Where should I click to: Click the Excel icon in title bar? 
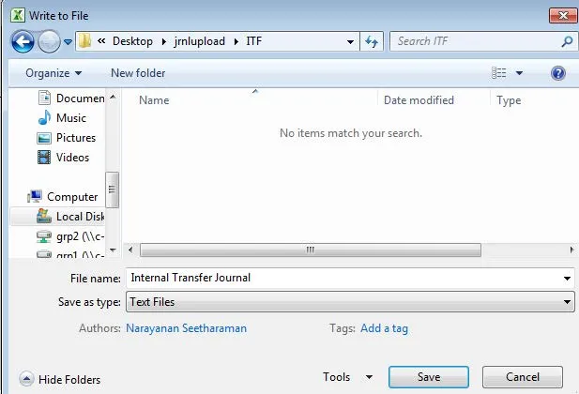[x=17, y=16]
